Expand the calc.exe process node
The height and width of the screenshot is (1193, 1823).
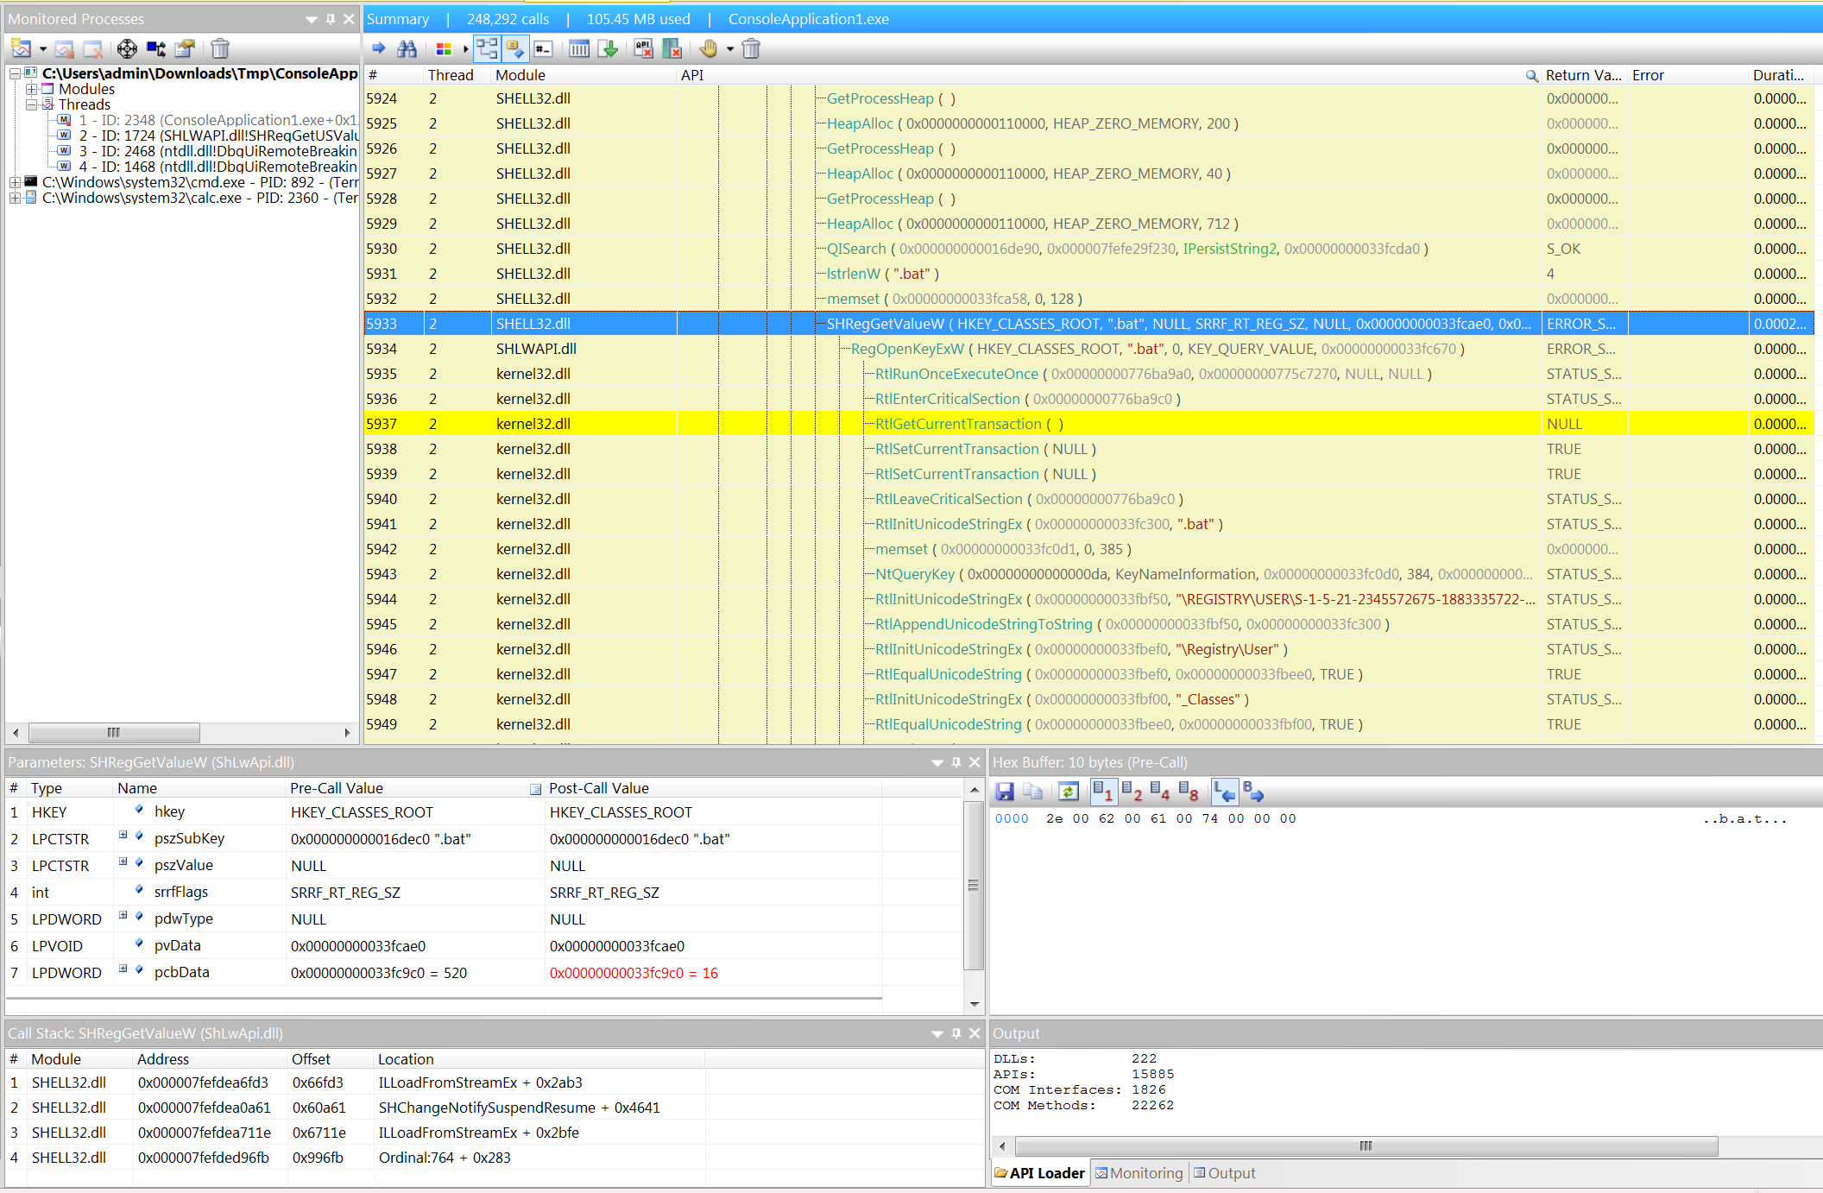coord(15,198)
